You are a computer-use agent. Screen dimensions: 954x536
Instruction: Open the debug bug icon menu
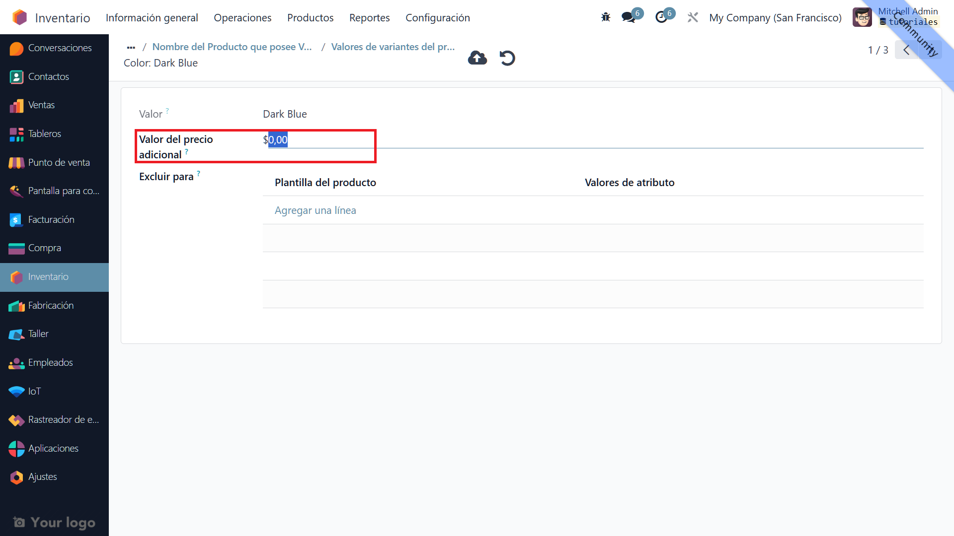pos(605,17)
